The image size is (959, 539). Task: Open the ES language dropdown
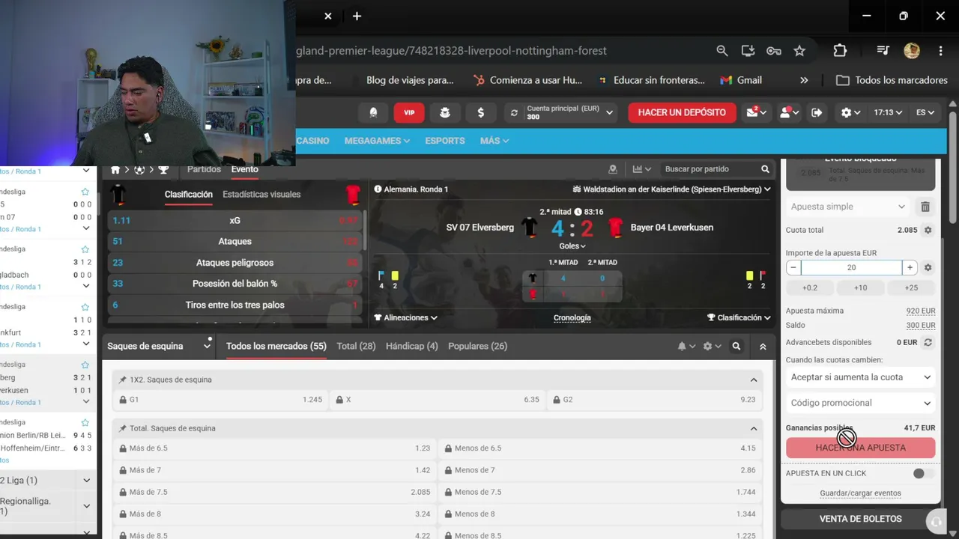click(x=925, y=112)
